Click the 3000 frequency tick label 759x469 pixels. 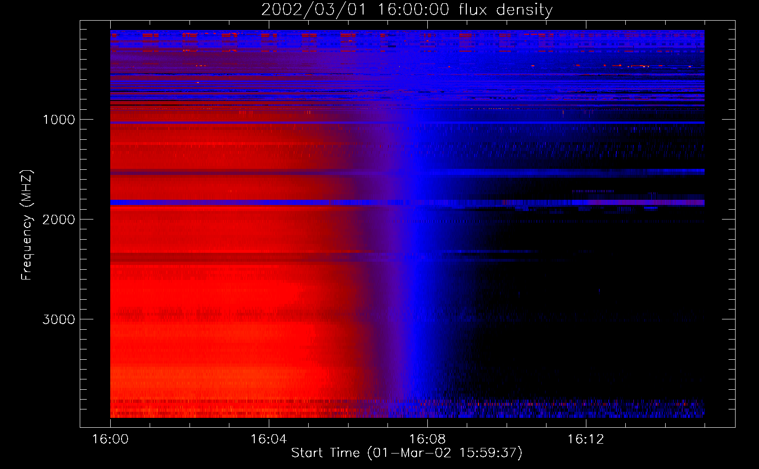pos(59,319)
